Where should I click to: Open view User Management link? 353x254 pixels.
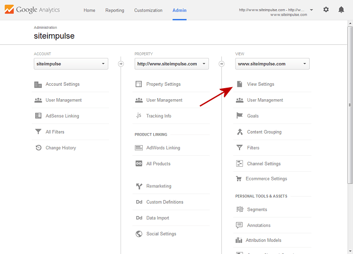265,100
